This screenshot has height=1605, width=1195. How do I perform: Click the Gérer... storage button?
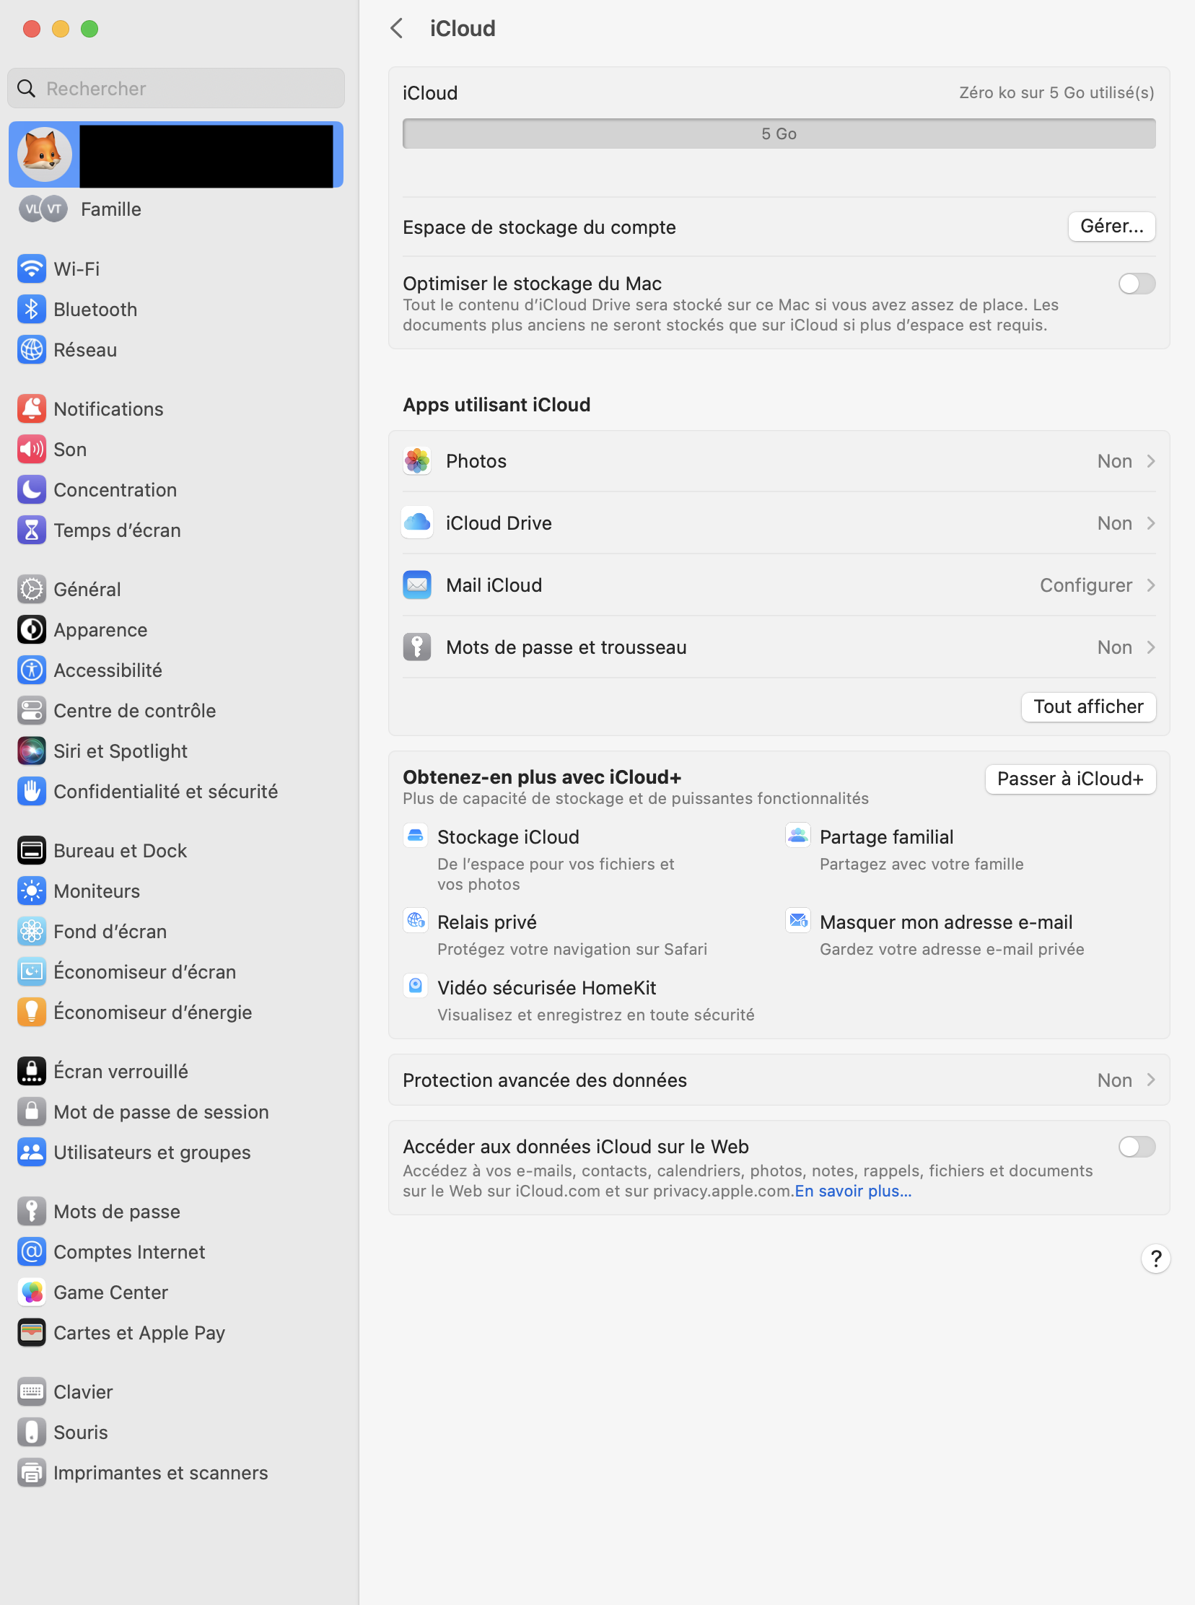[1112, 227]
